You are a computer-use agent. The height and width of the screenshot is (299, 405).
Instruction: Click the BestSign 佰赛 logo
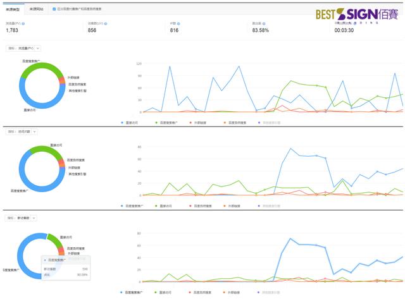point(357,15)
